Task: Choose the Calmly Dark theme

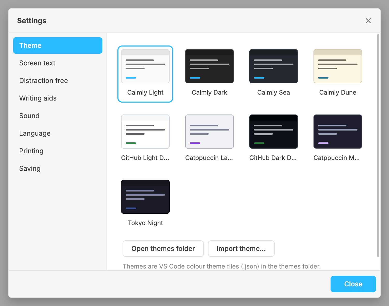Action: pyautogui.click(x=210, y=74)
